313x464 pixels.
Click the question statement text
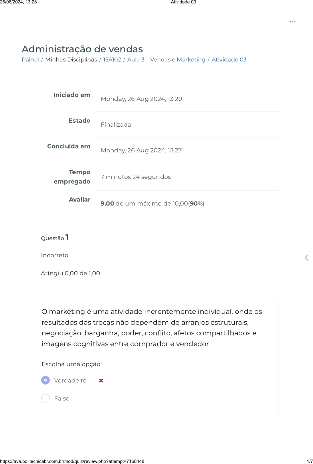coord(152,328)
